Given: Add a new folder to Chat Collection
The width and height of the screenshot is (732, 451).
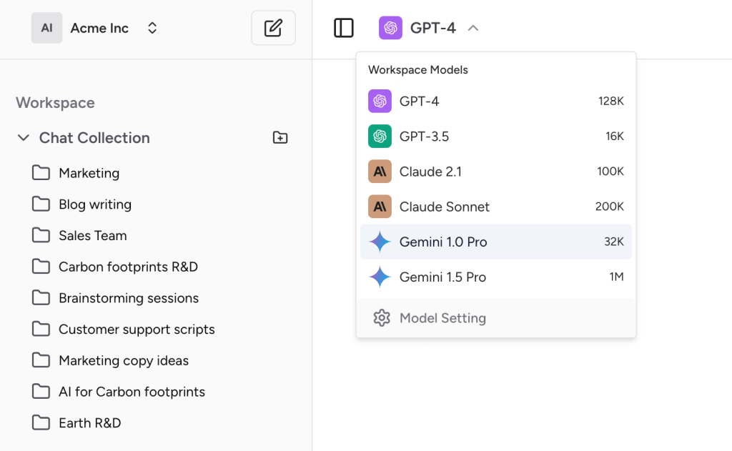Looking at the screenshot, I should click(x=280, y=138).
